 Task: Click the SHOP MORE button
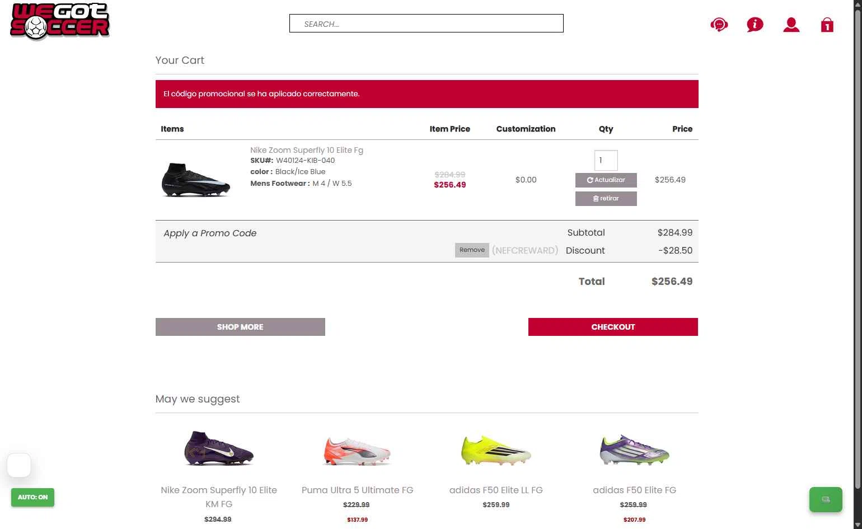(x=240, y=327)
